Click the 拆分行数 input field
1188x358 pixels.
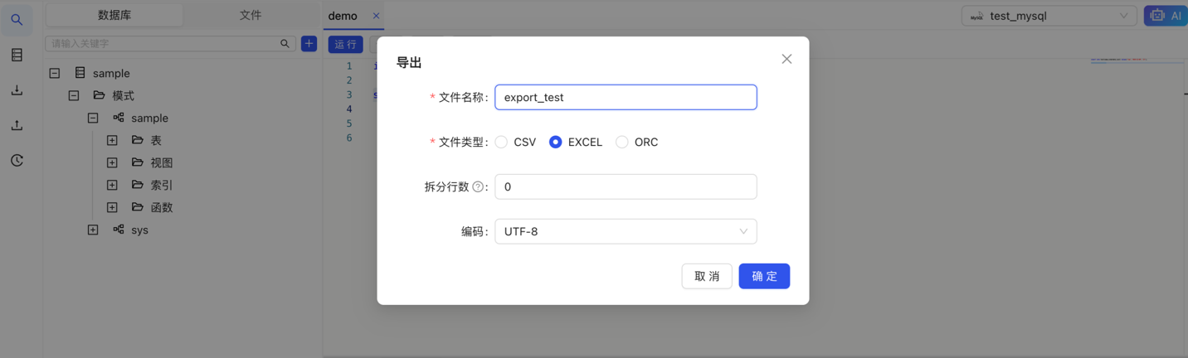click(626, 186)
